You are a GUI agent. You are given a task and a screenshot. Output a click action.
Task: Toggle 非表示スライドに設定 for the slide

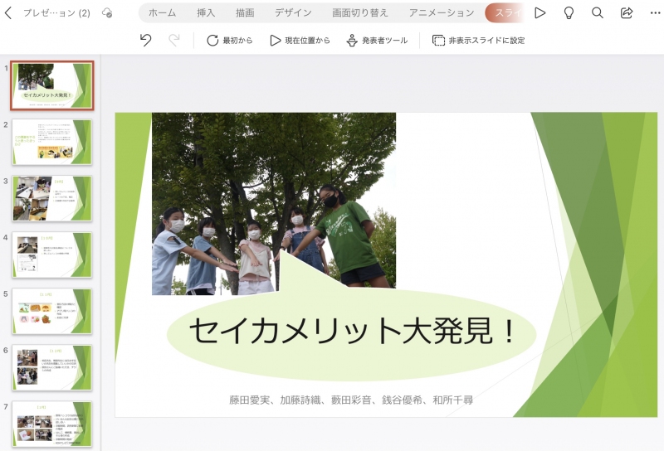pyautogui.click(x=478, y=41)
